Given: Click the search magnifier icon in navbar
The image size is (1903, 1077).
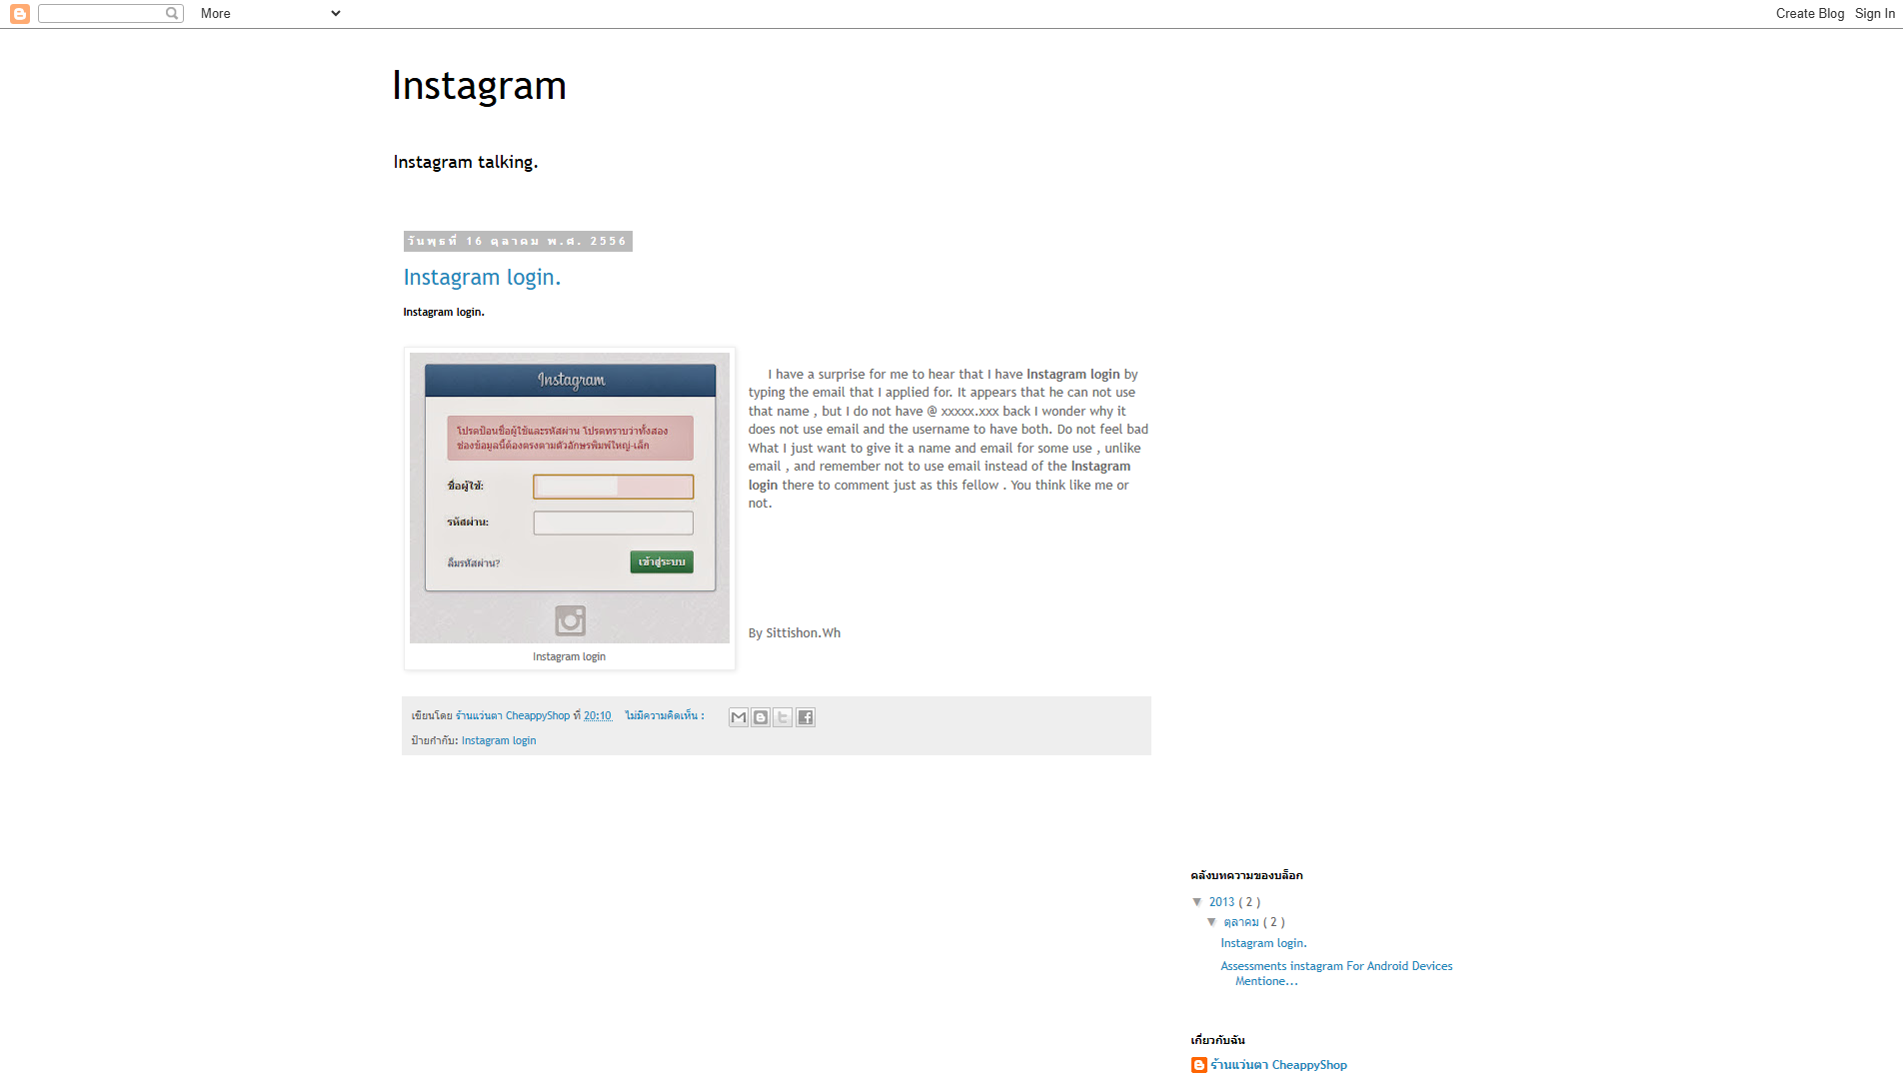Looking at the screenshot, I should point(172,13).
